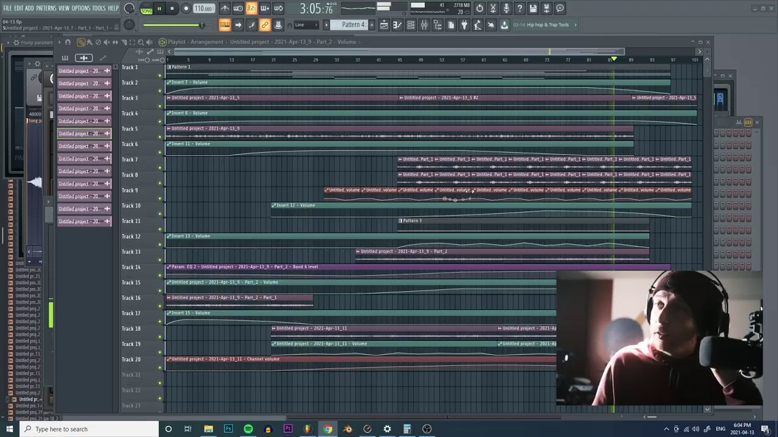The image size is (778, 437).
Task: Click the master volume knob
Action: click(129, 8)
